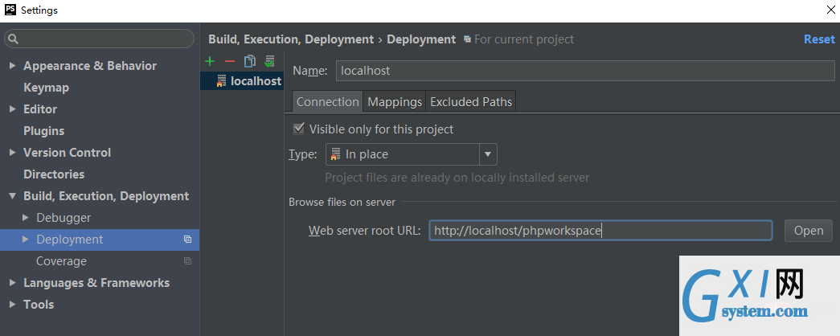Image resolution: width=840 pixels, height=336 pixels.
Task: Select Debugger in settings tree
Action: pyautogui.click(x=64, y=218)
